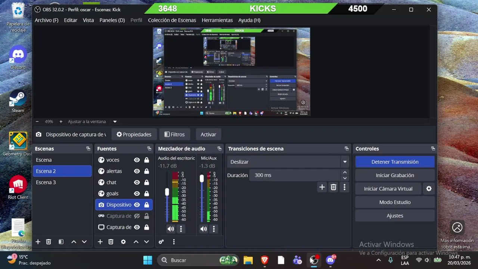
Task: Undock the Controles panel
Action: (x=433, y=149)
